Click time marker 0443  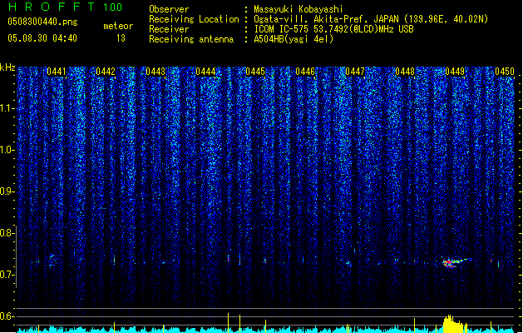point(155,72)
